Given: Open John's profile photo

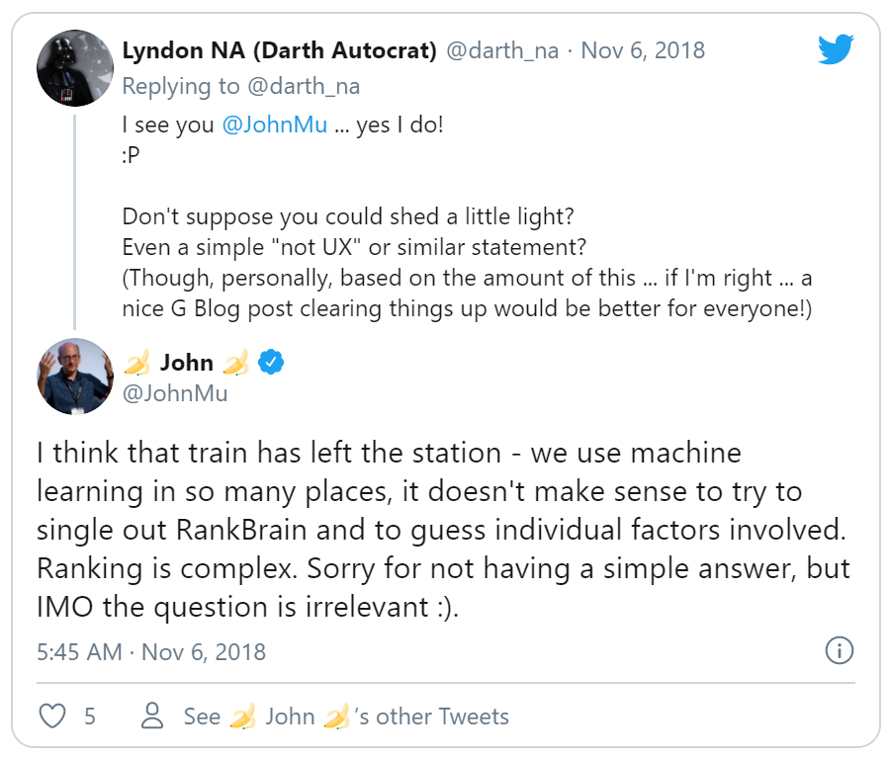Looking at the screenshot, I should tap(75, 377).
